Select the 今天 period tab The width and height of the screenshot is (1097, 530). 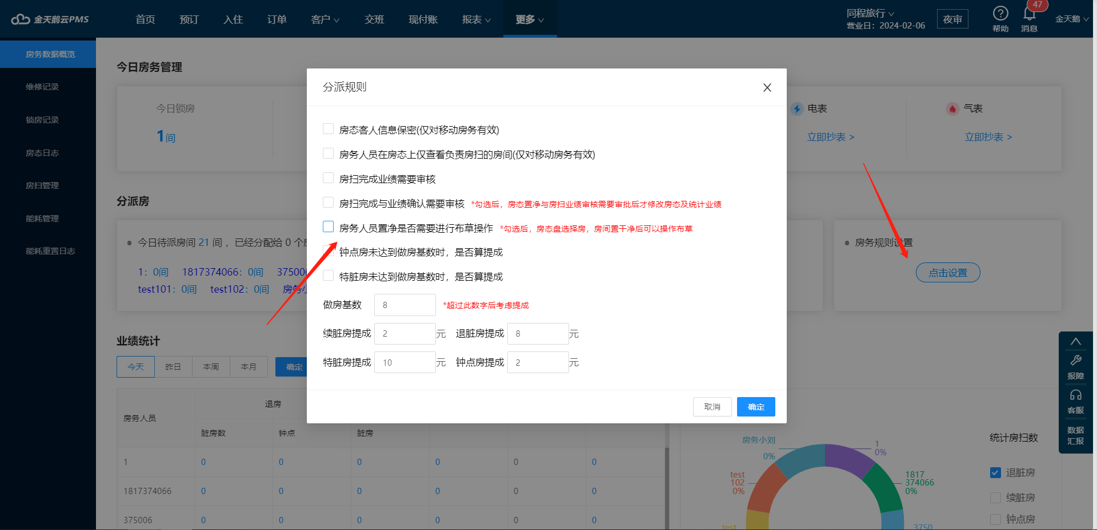click(x=135, y=367)
